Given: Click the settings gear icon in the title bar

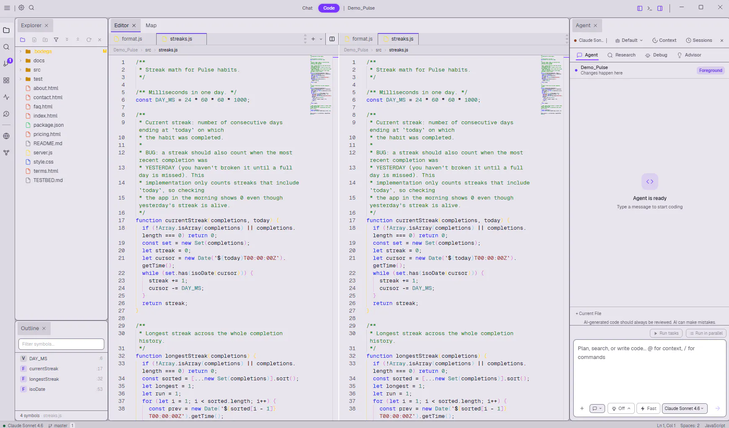Looking at the screenshot, I should click(x=21, y=8).
